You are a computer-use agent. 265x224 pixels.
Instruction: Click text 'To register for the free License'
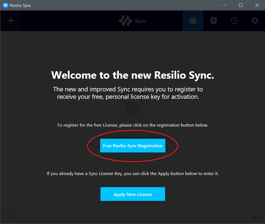(87, 125)
